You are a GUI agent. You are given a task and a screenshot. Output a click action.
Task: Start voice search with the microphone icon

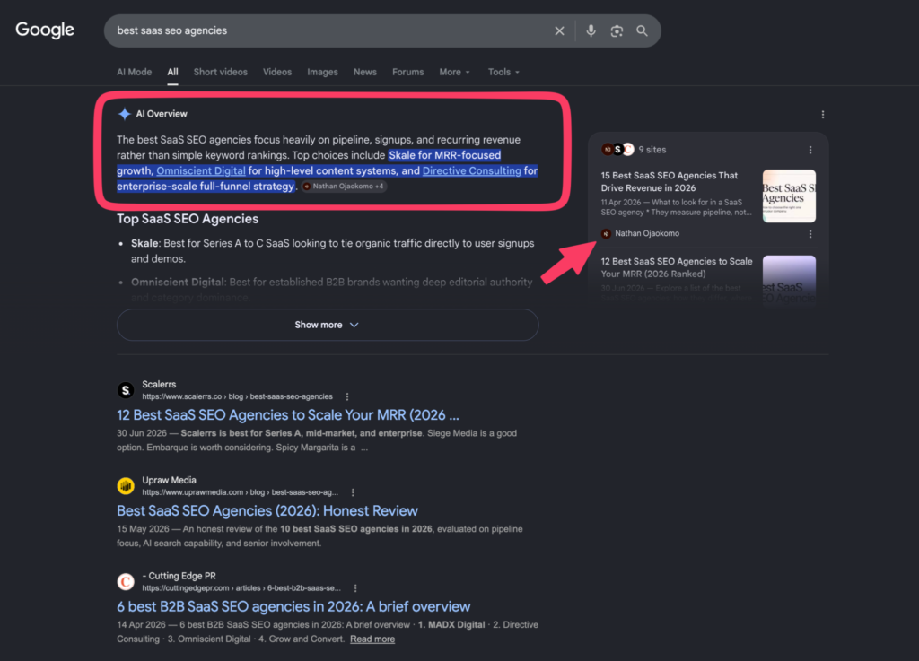tap(591, 31)
